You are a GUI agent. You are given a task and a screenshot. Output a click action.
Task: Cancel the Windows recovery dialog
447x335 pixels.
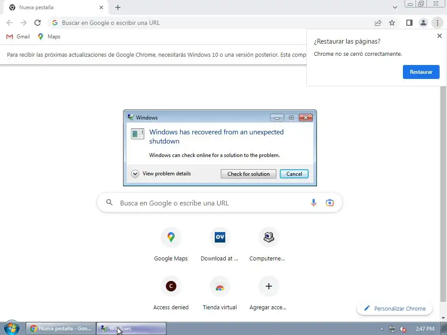pyautogui.click(x=294, y=174)
